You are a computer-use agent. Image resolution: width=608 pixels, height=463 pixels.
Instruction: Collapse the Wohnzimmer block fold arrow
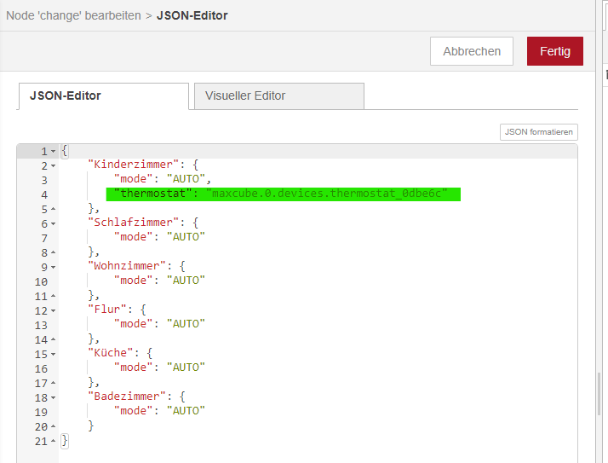coord(53,267)
